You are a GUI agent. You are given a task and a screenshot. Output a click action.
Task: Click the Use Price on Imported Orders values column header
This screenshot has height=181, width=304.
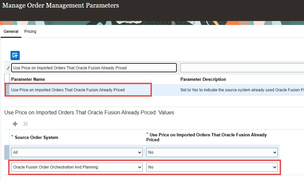click(x=206, y=137)
